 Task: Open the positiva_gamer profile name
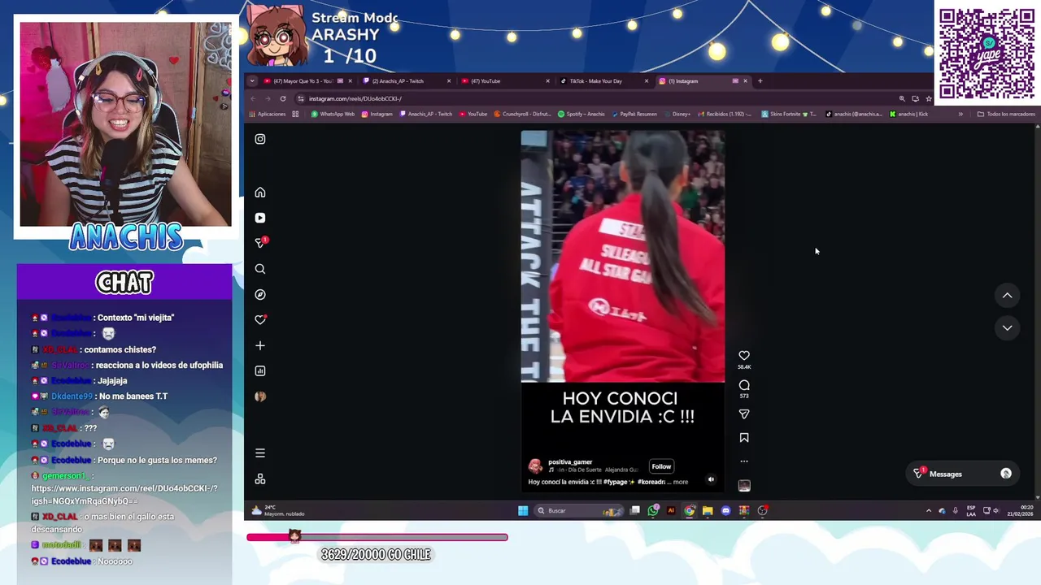tap(570, 462)
